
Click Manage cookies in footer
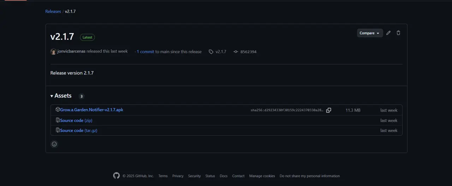(x=262, y=176)
